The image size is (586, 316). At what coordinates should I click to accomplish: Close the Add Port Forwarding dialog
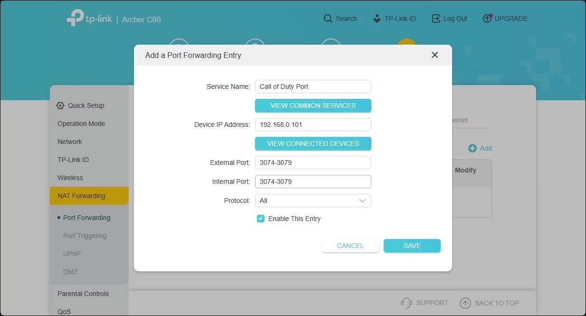point(435,55)
